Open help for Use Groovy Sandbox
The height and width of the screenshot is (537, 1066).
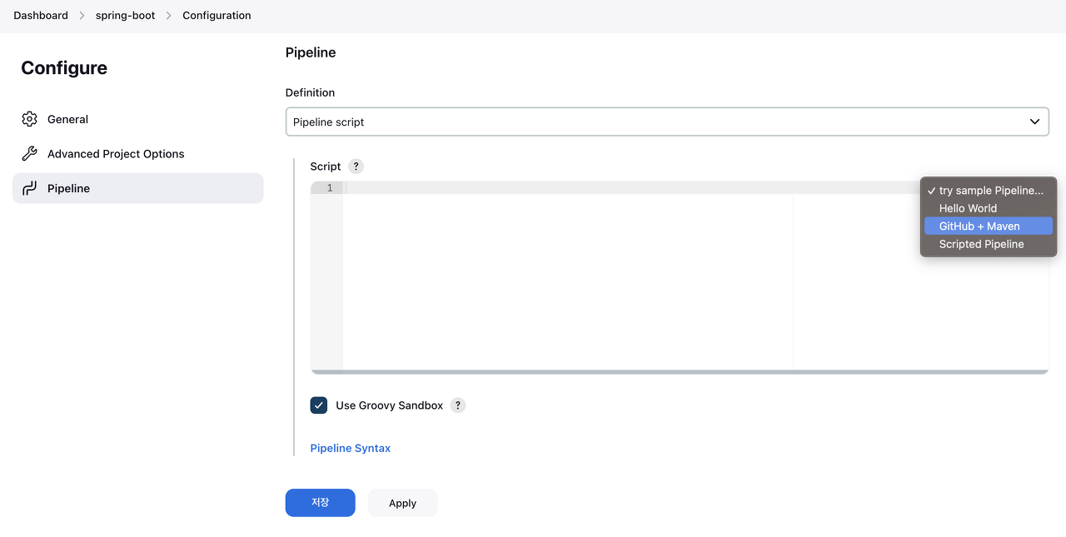click(458, 405)
